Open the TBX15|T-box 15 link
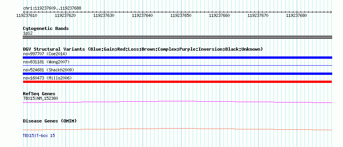Image resolution: width=343 pixels, height=147 pixels. click(x=39, y=135)
